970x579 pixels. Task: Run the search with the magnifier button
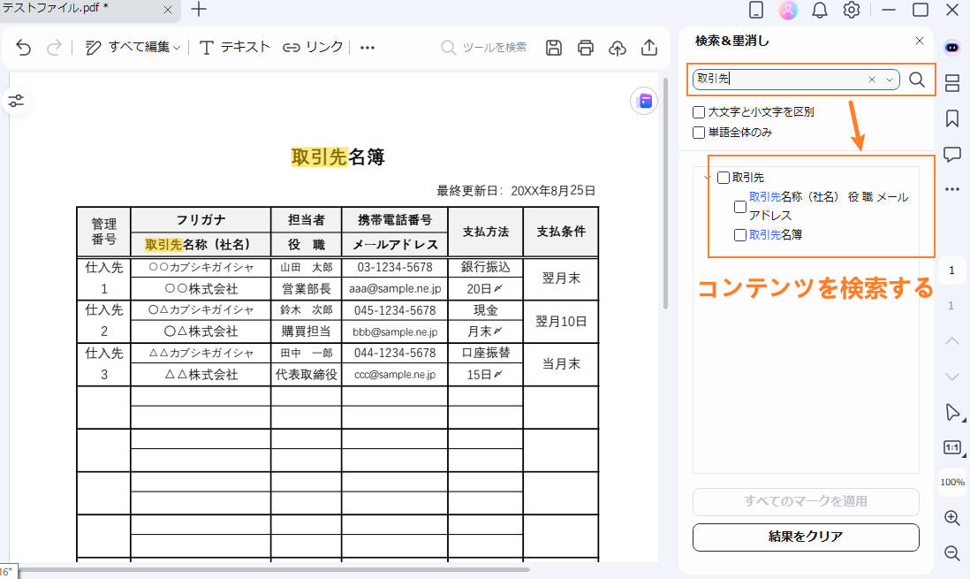[x=916, y=80]
